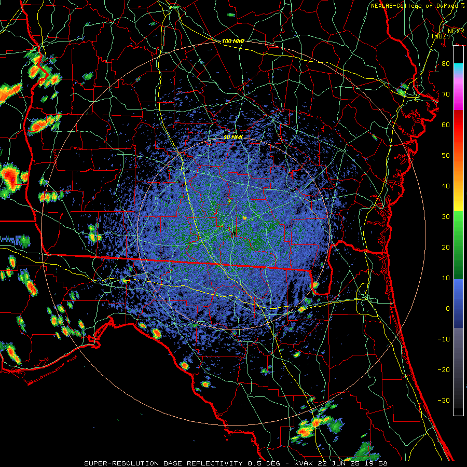Select the 50 value on the dBZ scale
Image resolution: width=467 pixels, height=467 pixels.
pos(446,156)
